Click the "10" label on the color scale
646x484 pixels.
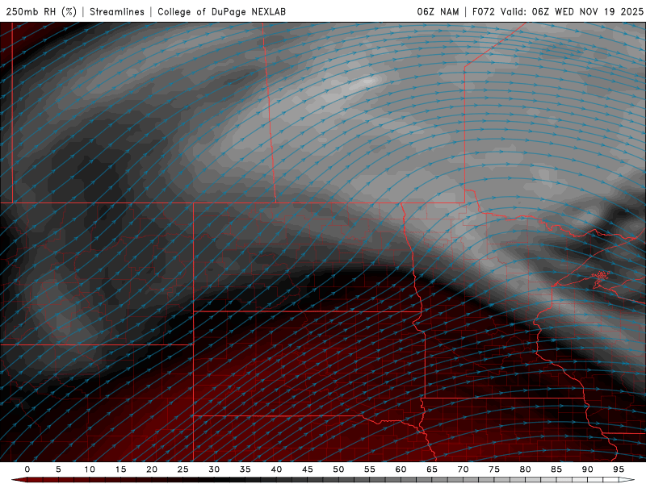(x=90, y=469)
